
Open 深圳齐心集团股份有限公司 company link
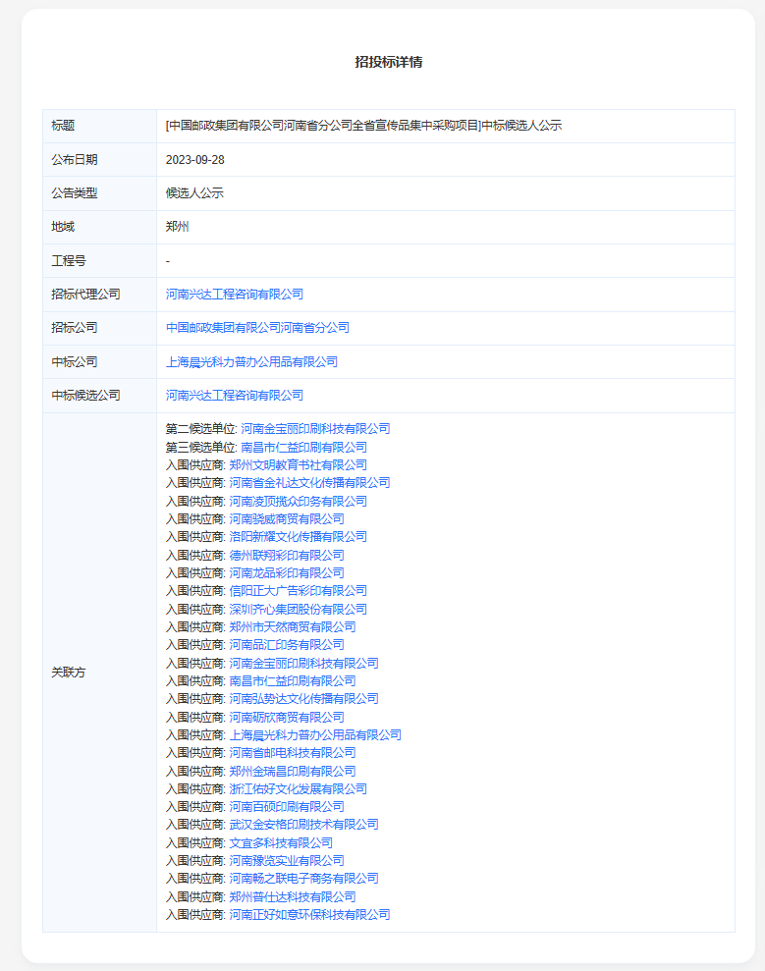298,609
